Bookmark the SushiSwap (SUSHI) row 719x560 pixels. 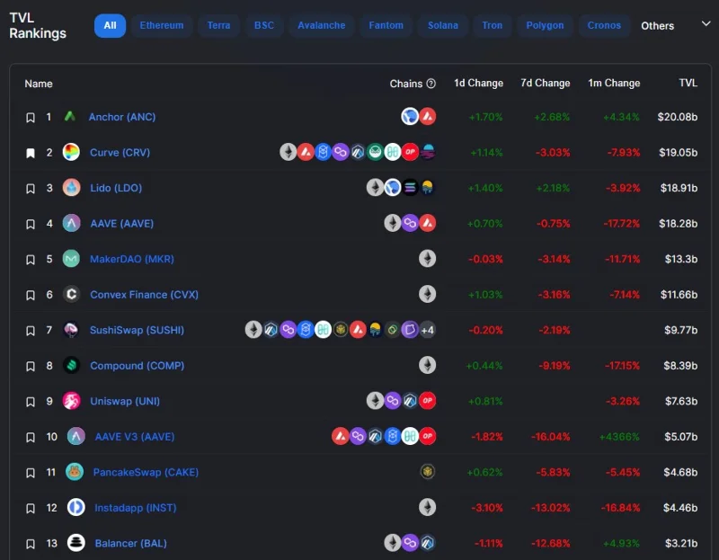(31, 331)
